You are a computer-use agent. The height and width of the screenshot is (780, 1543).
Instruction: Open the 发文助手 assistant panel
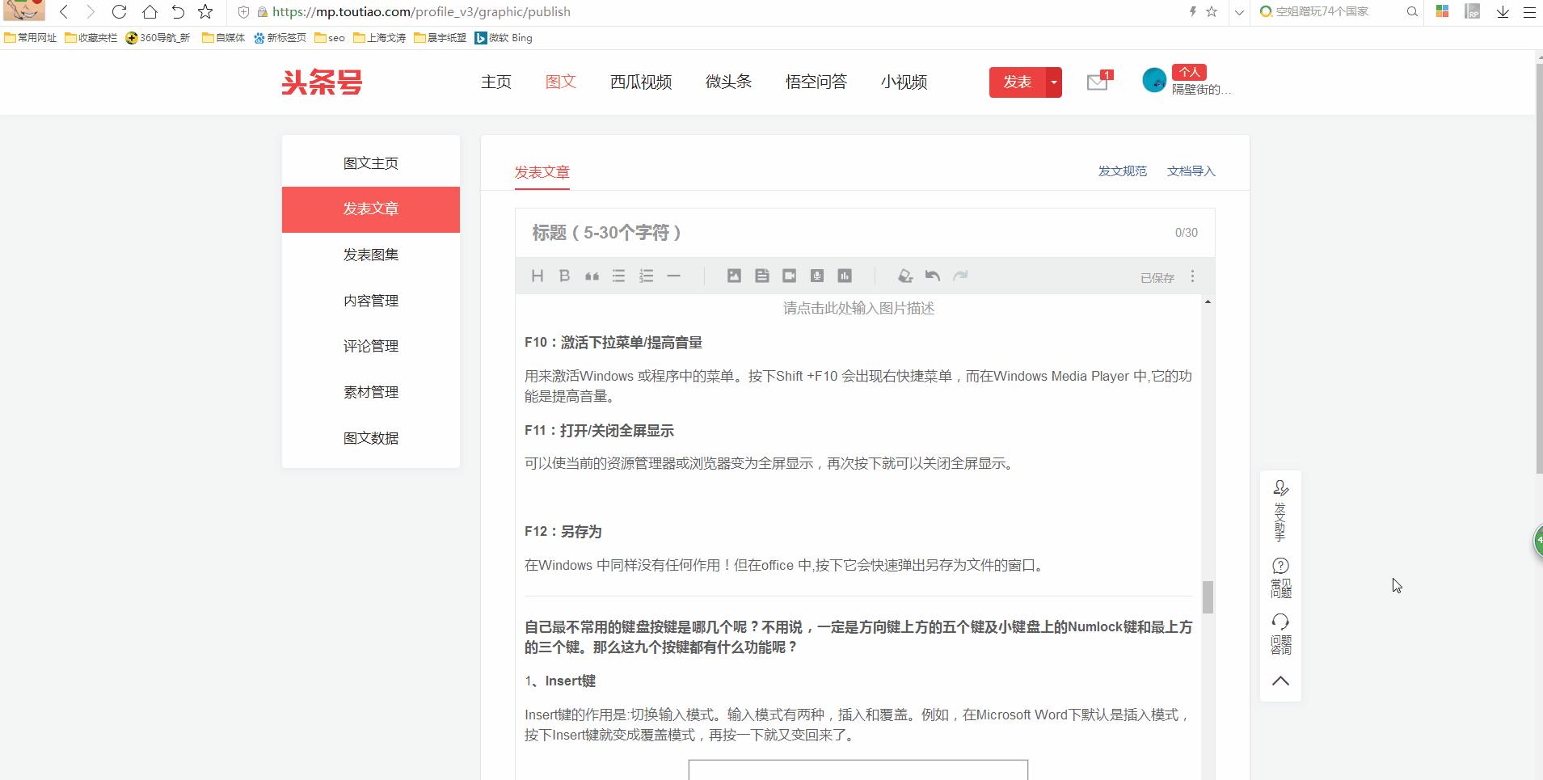pos(1280,505)
